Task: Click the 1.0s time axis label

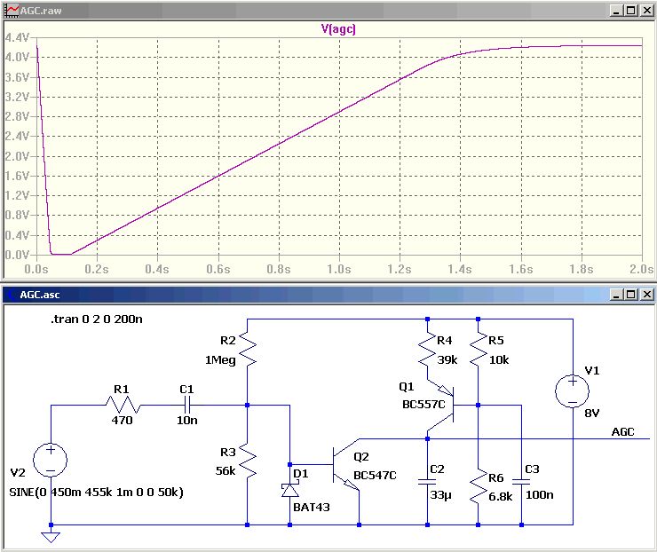Action: click(339, 269)
